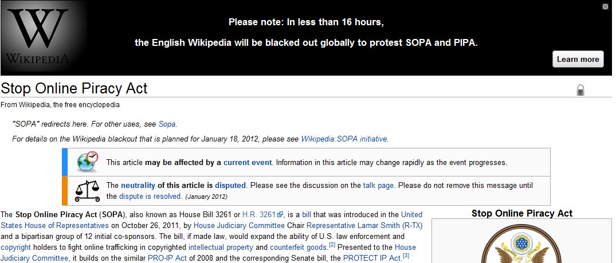Click the text From Wikipedia, the free encyclopedia

click(60, 105)
